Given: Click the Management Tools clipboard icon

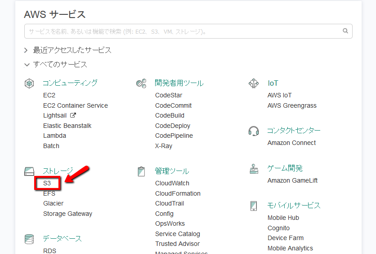Looking at the screenshot, I should point(141,171).
